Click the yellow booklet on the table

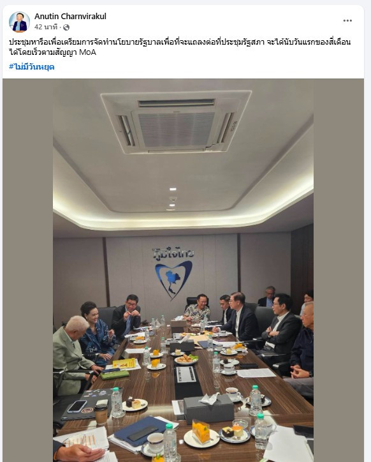[x=124, y=363]
